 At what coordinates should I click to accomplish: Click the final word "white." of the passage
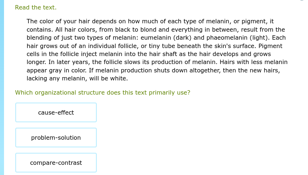click(x=119, y=78)
